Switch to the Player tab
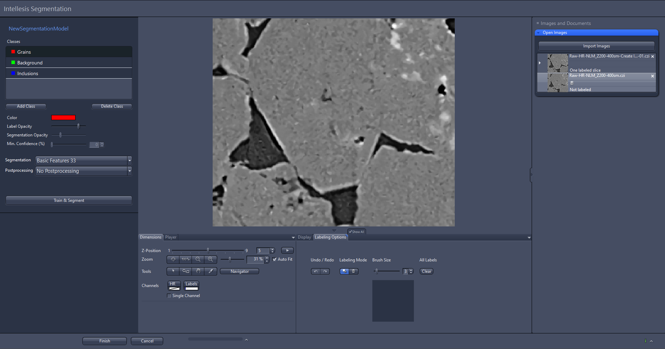The image size is (665, 349). [x=171, y=237]
